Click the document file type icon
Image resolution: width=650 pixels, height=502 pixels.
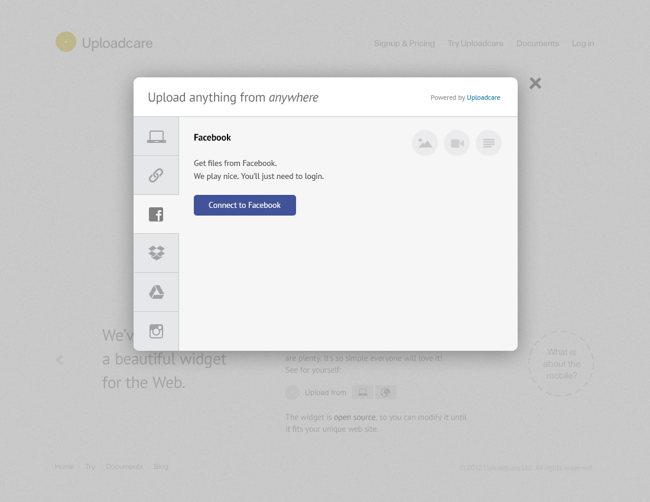(x=489, y=143)
